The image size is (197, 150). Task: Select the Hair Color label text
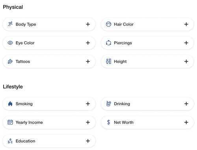pyautogui.click(x=124, y=24)
